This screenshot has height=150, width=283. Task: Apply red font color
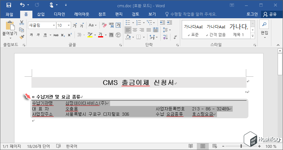click(101, 35)
